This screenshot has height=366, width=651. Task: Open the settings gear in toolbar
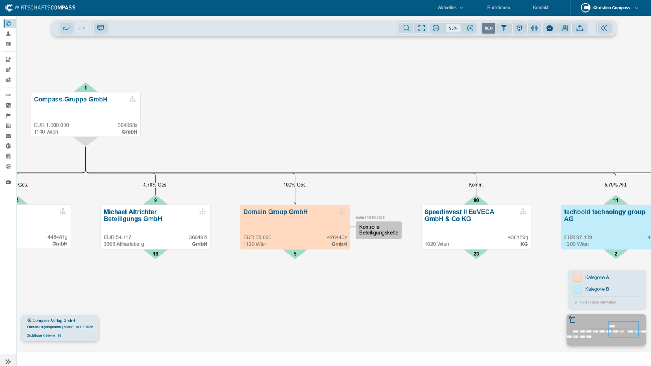(534, 28)
